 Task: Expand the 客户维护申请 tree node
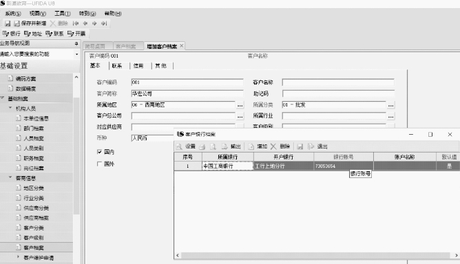pyautogui.click(x=18, y=257)
